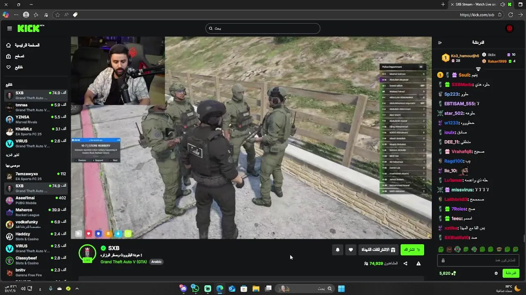Report the stream with the warning triangle
This screenshot has width=526, height=295.
click(418, 263)
